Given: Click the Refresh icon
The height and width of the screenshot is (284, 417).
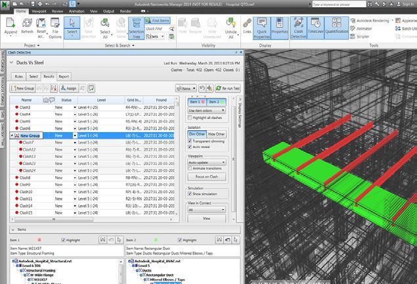Looking at the screenshot, I should coord(27,26).
